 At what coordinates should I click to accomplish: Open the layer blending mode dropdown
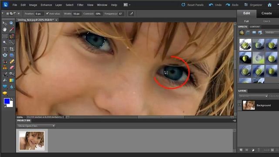point(253,96)
